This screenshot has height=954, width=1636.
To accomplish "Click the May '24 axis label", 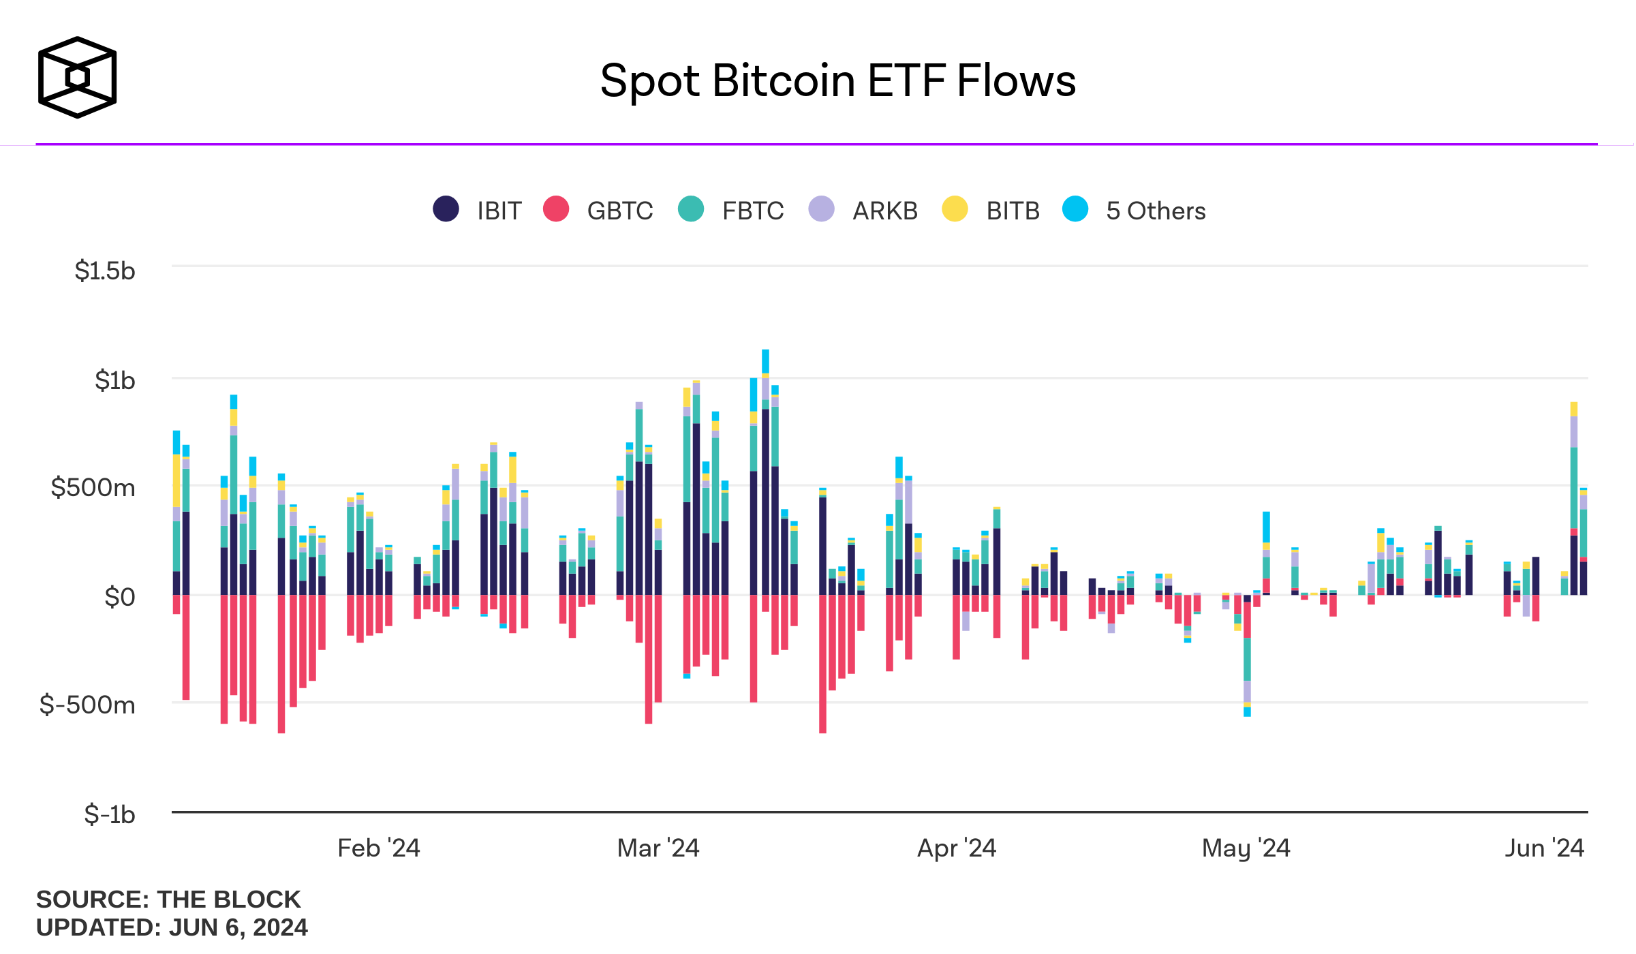I will pyautogui.click(x=1246, y=848).
